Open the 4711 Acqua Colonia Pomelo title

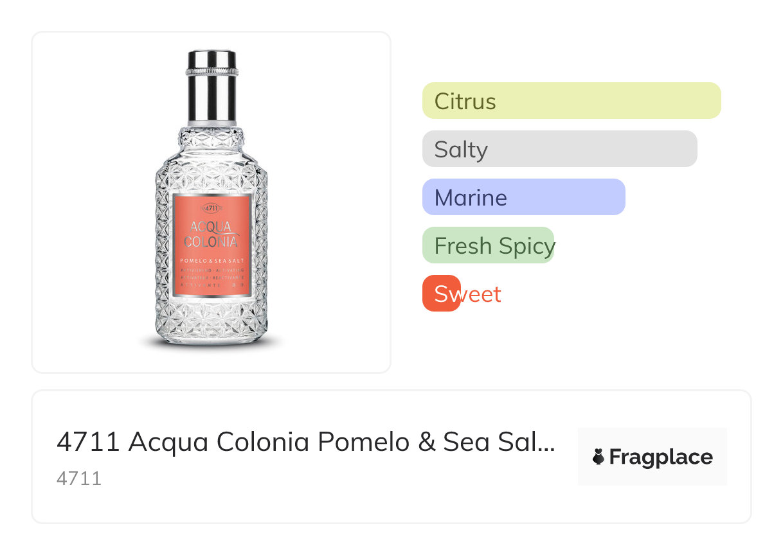click(x=305, y=443)
